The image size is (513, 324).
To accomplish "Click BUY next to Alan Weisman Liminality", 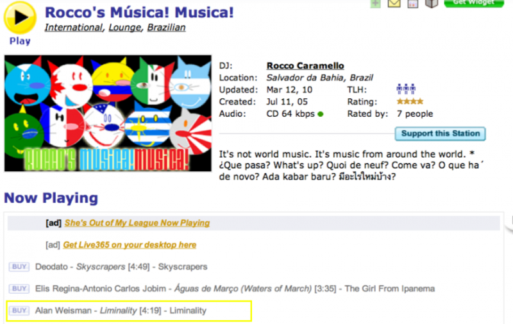I will [x=19, y=310].
